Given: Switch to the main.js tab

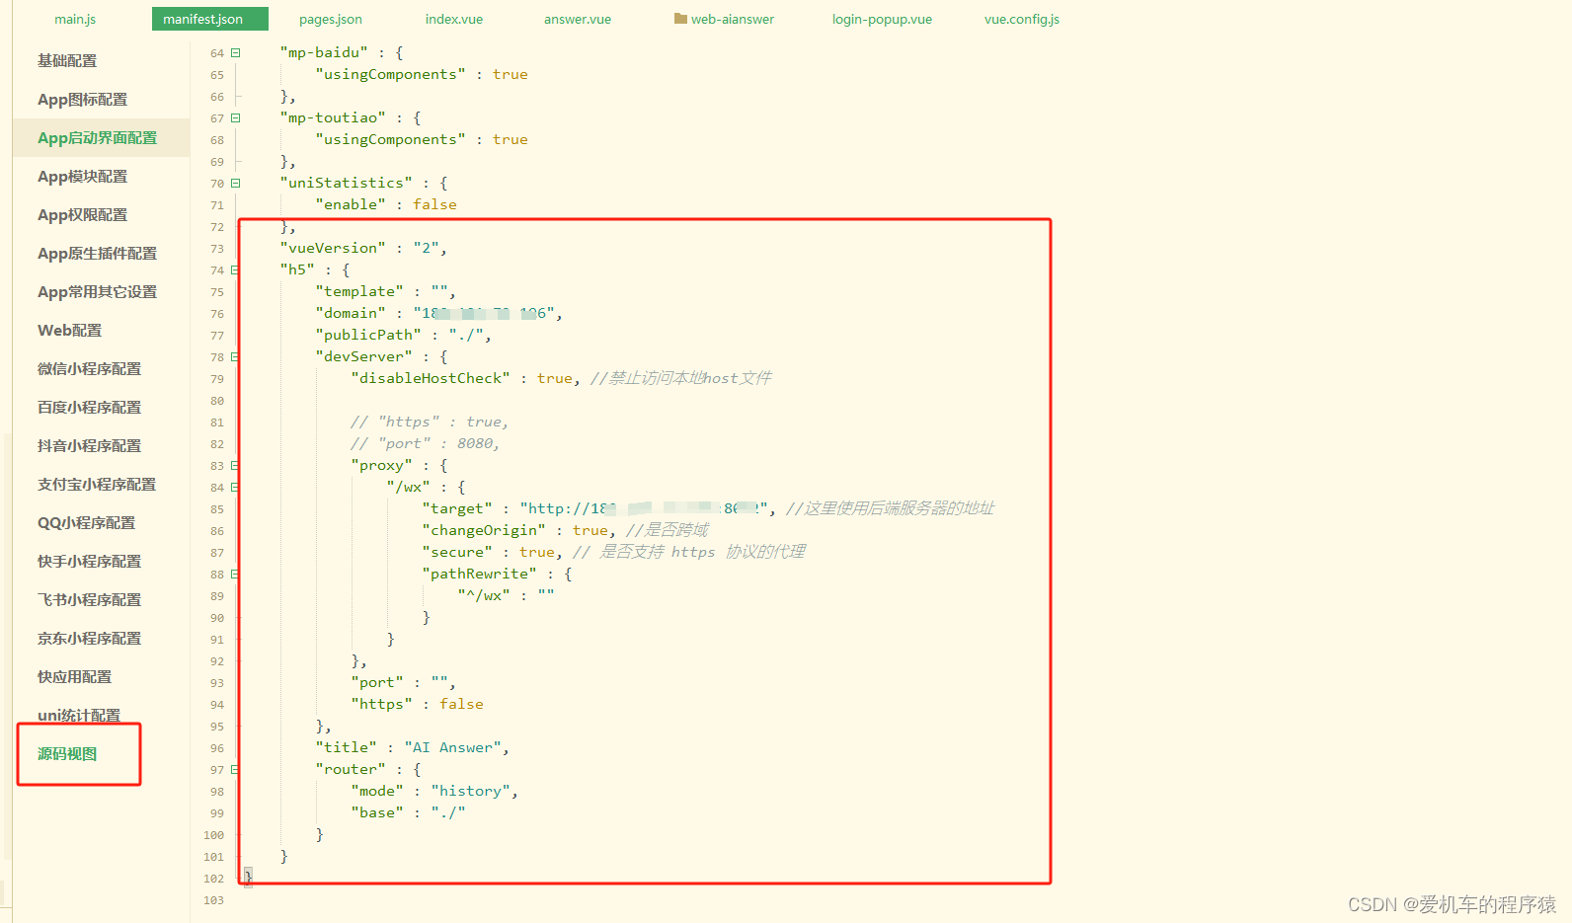Looking at the screenshot, I should click(75, 19).
